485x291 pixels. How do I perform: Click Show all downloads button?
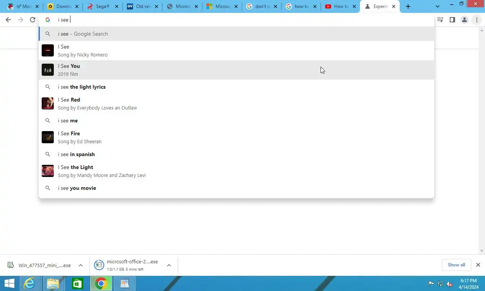456,265
